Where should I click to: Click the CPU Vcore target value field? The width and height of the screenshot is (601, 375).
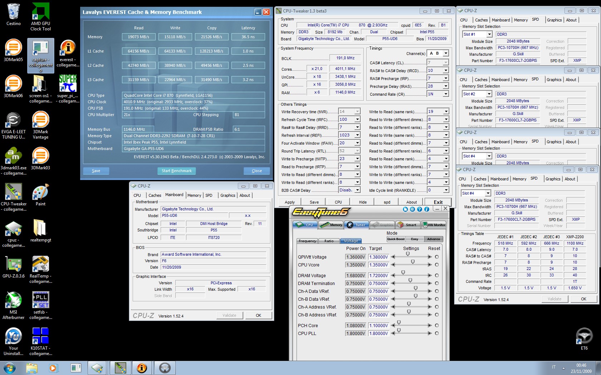[378, 265]
